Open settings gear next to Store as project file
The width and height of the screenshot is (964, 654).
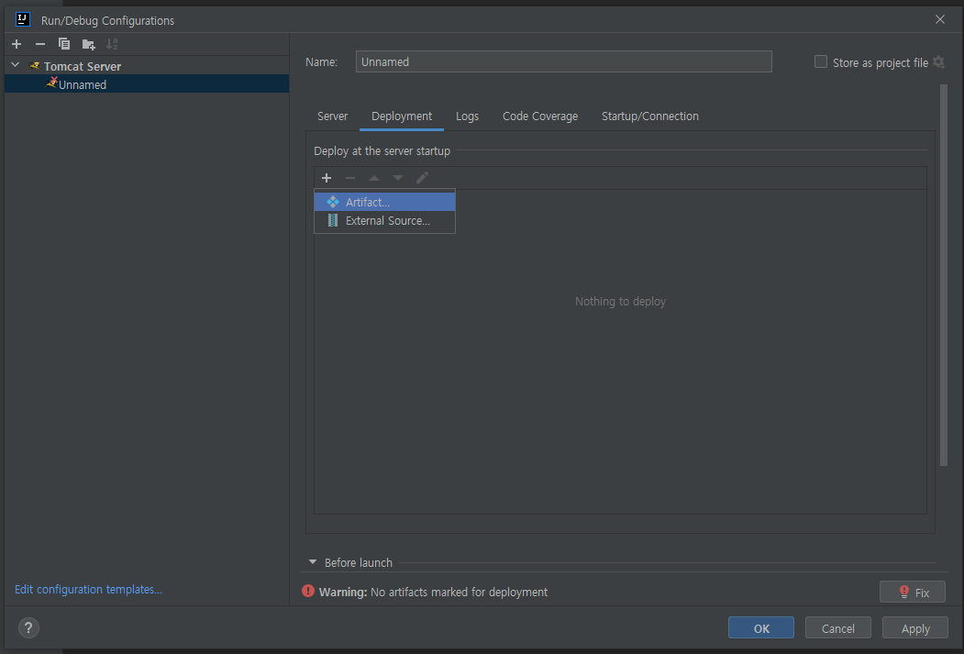click(938, 62)
